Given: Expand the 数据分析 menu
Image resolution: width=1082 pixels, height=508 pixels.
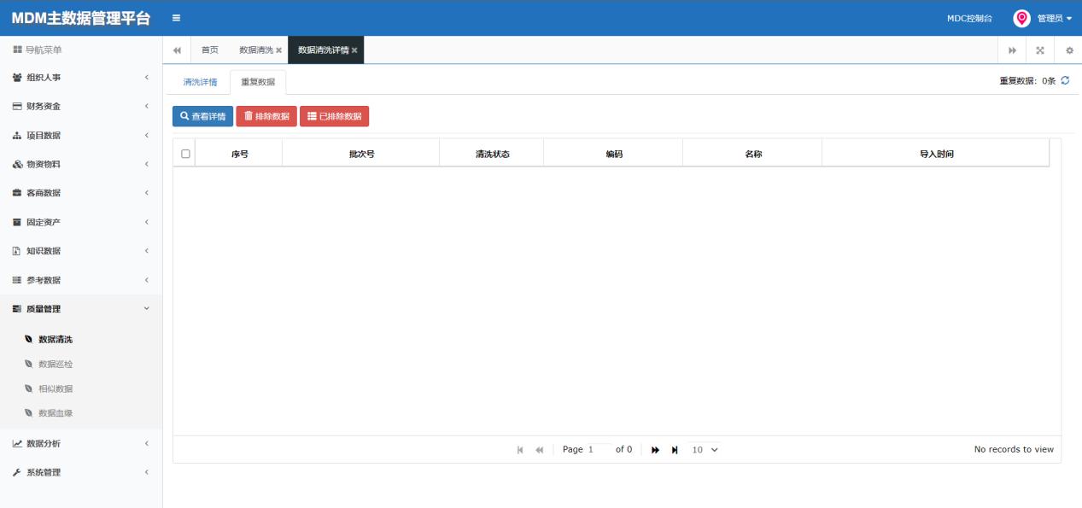Looking at the screenshot, I should tap(81, 443).
